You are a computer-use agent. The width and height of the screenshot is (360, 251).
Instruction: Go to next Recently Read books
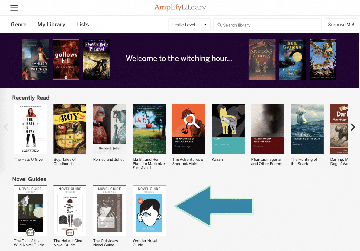[353, 127]
